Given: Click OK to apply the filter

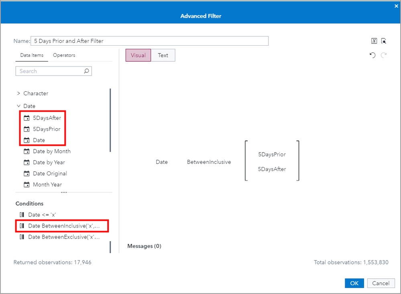Looking at the screenshot, I should pos(354,283).
